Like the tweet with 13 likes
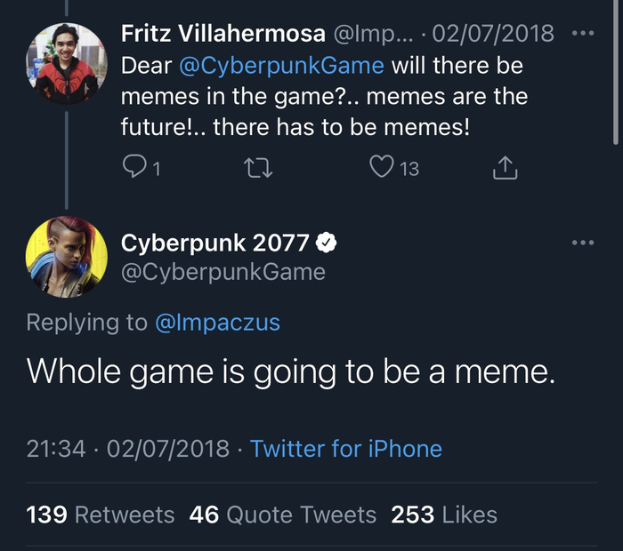623x551 pixels. (382, 166)
